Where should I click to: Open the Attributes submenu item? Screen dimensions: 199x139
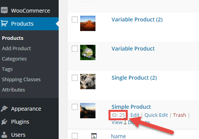tap(13, 90)
